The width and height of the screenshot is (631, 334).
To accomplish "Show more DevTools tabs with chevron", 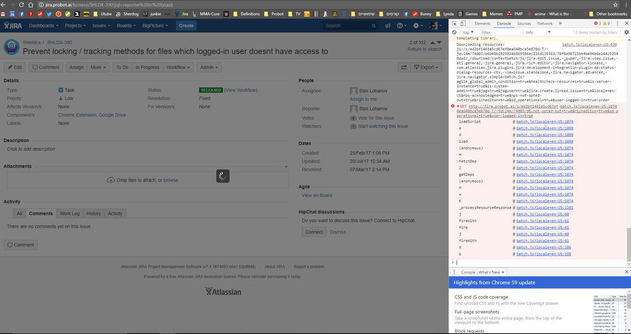I will tap(560, 23).
